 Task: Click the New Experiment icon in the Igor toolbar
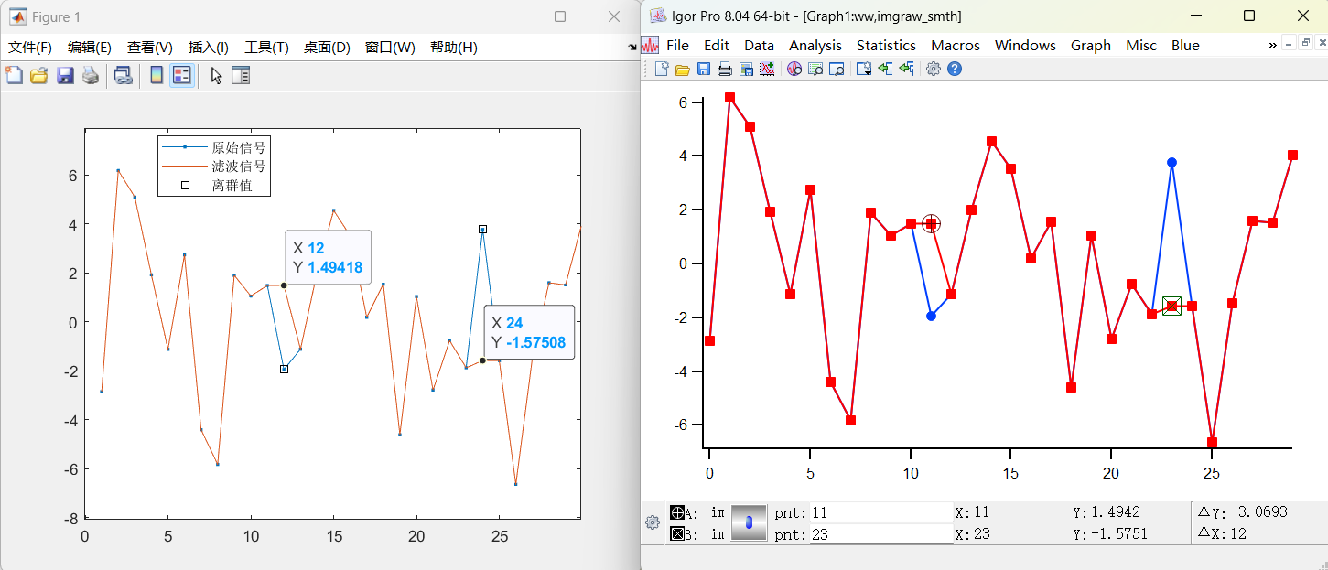pyautogui.click(x=662, y=69)
